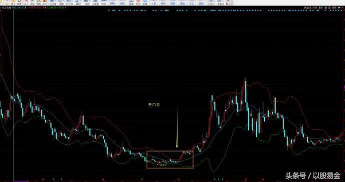Click the 买入 toolbar icon
The image size is (345, 182).
pos(26,2)
